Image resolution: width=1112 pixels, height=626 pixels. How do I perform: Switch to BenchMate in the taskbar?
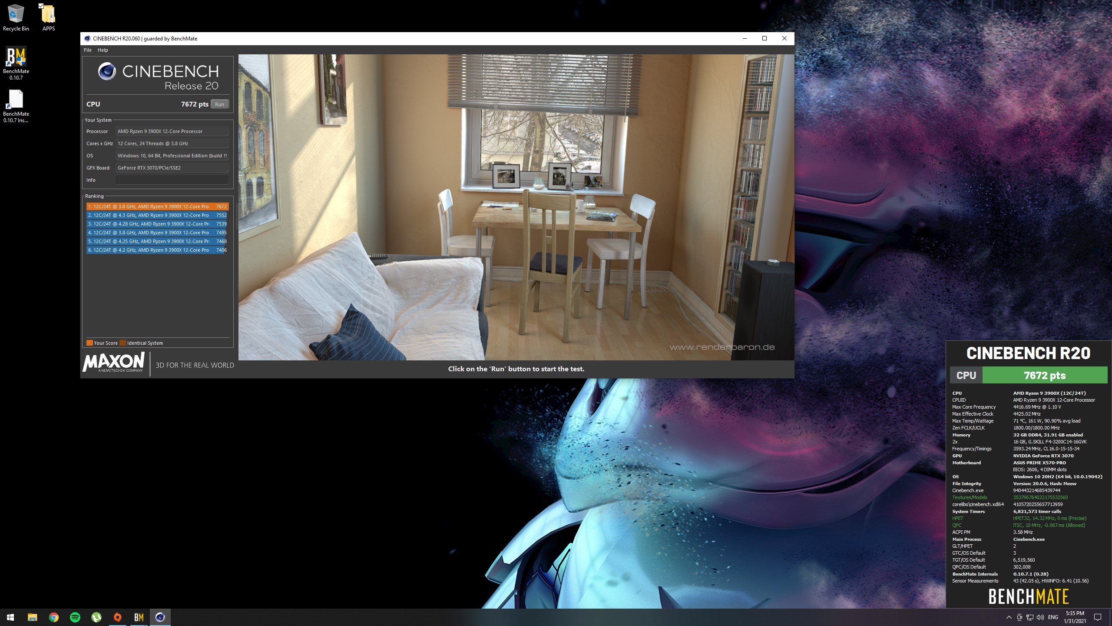[x=139, y=617]
